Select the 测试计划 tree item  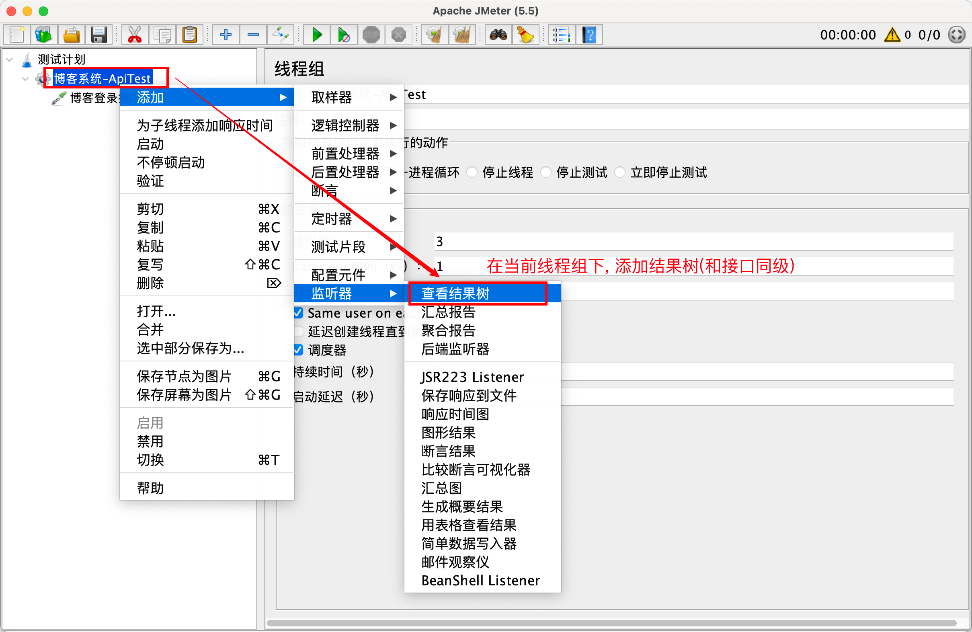(61, 60)
